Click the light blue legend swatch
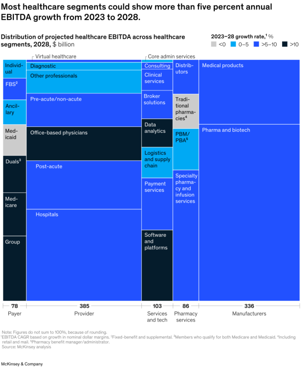304x369 pixels. pyautogui.click(x=233, y=44)
